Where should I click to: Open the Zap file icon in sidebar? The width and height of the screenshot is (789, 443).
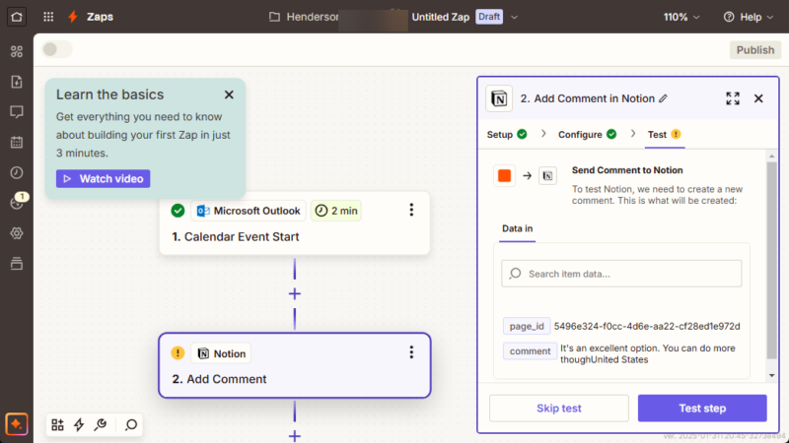(17, 82)
